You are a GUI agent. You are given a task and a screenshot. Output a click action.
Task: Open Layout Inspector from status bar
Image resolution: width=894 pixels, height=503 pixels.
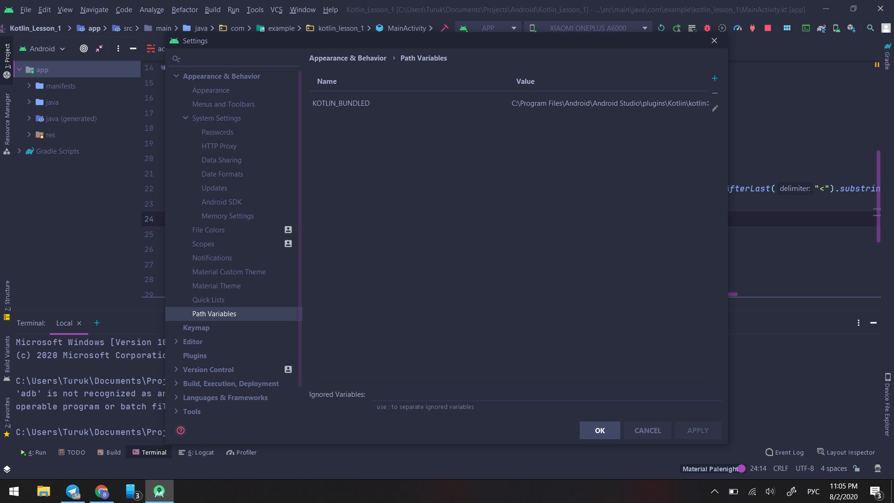pos(846,452)
